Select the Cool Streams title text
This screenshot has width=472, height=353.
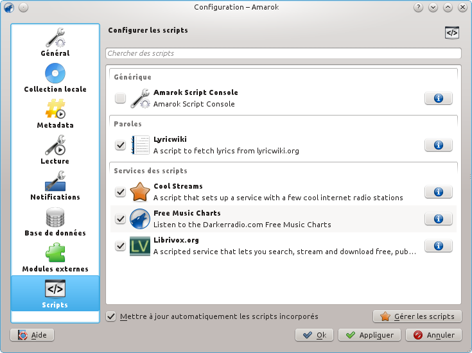(179, 186)
